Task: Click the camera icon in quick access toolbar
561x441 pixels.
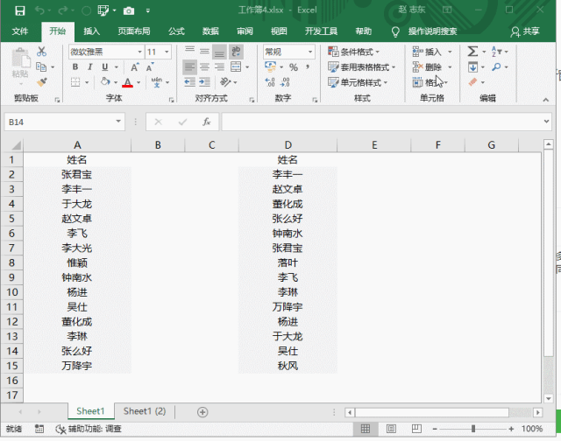Action: point(128,11)
